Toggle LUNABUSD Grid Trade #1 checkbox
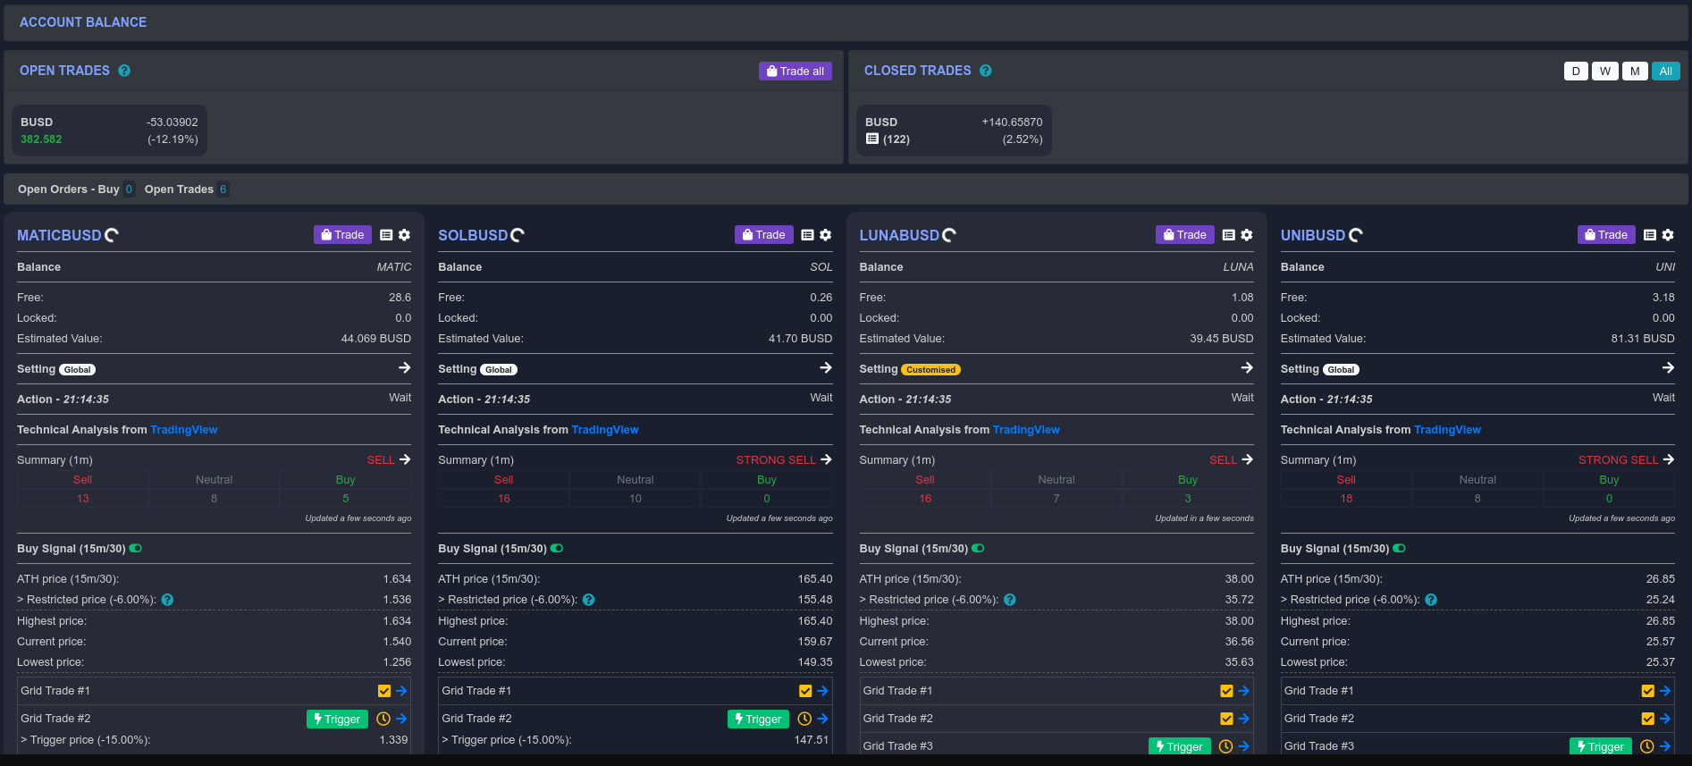 coord(1226,691)
